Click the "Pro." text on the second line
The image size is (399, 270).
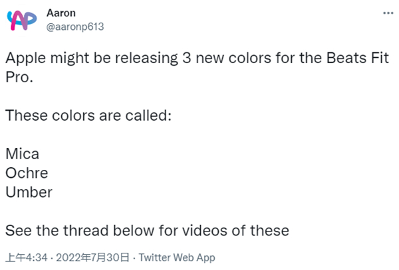[19, 76]
